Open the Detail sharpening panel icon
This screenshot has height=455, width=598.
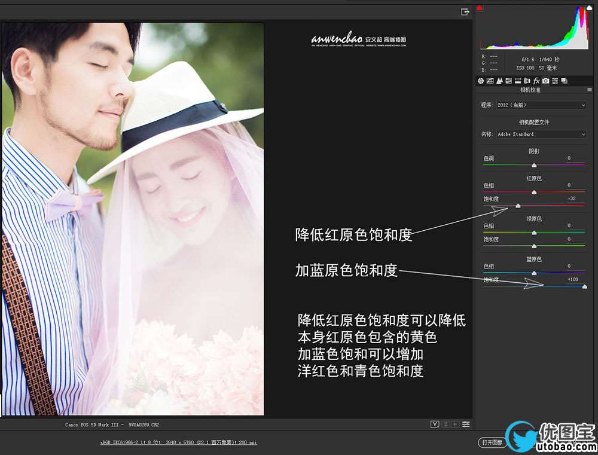[x=499, y=81]
